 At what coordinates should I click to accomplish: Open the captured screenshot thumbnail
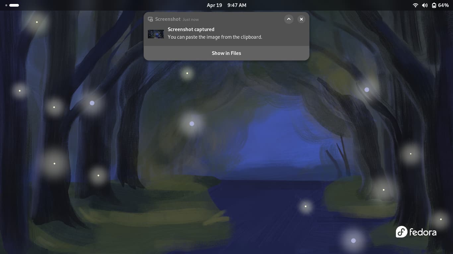click(156, 34)
